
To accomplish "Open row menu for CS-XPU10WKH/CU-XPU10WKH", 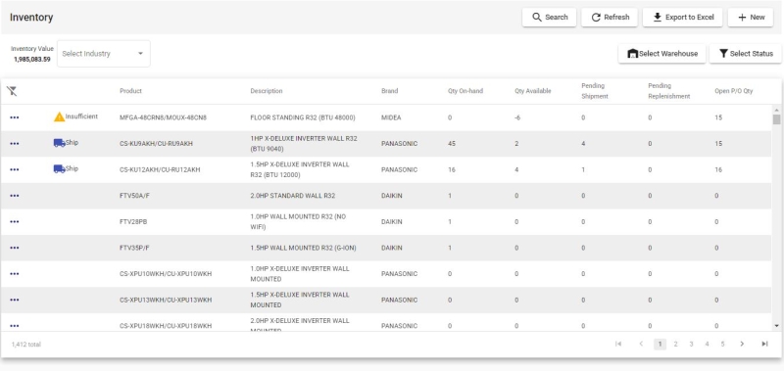I will 15,274.
